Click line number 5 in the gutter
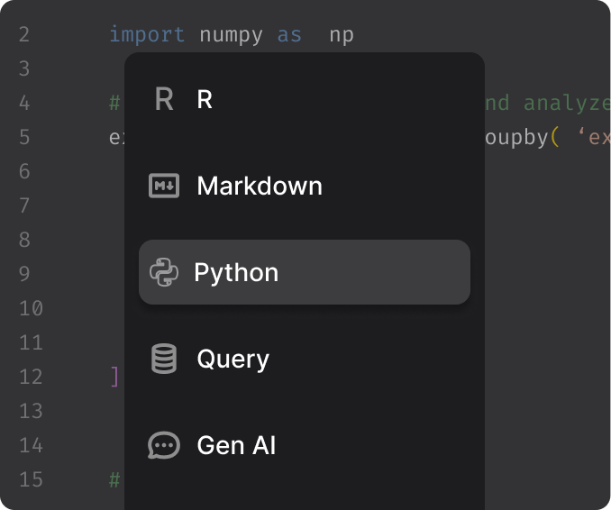 23,138
